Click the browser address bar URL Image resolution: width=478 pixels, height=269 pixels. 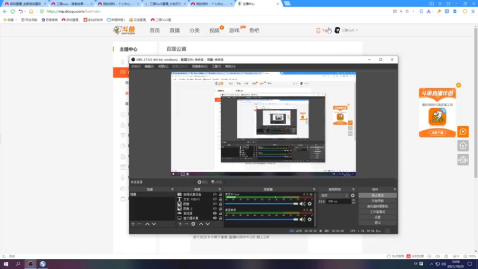point(73,11)
